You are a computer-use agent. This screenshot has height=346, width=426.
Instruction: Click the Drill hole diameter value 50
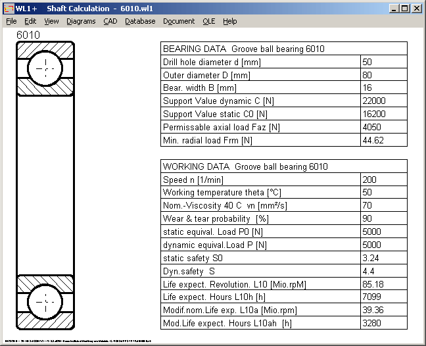pyautogui.click(x=384, y=62)
